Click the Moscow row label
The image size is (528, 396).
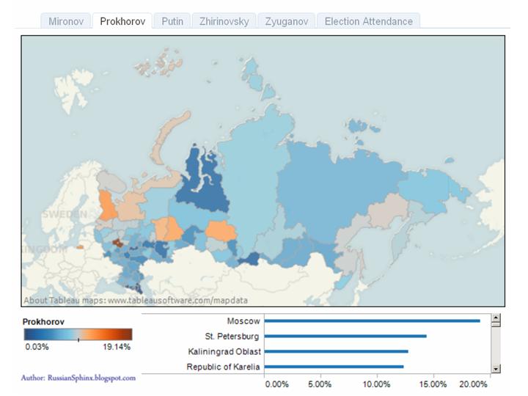coord(243,321)
